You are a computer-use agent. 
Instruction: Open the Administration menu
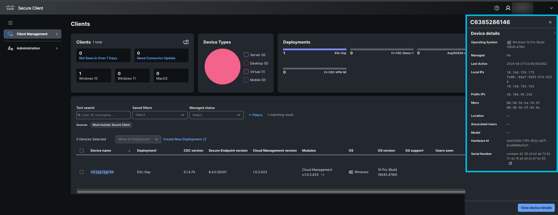tap(33, 48)
